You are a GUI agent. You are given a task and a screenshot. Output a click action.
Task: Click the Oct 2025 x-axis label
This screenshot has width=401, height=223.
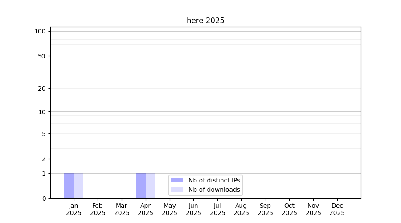pos(289,209)
